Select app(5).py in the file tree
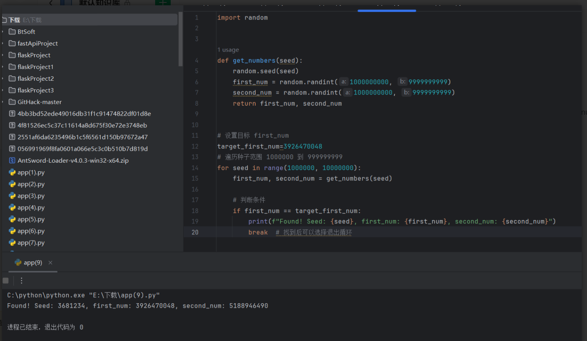Viewport: 587px width, 341px height. tap(31, 219)
